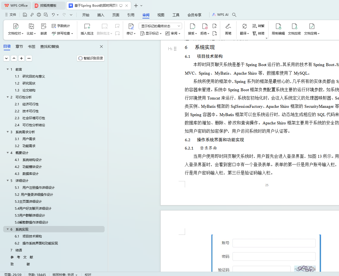The height and width of the screenshot is (276, 339).
Task: Open the 书签 navigation pane tab
Action: coord(32,47)
